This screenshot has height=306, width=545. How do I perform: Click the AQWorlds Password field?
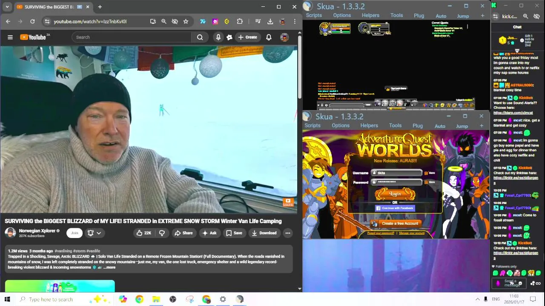pyautogui.click(x=396, y=182)
